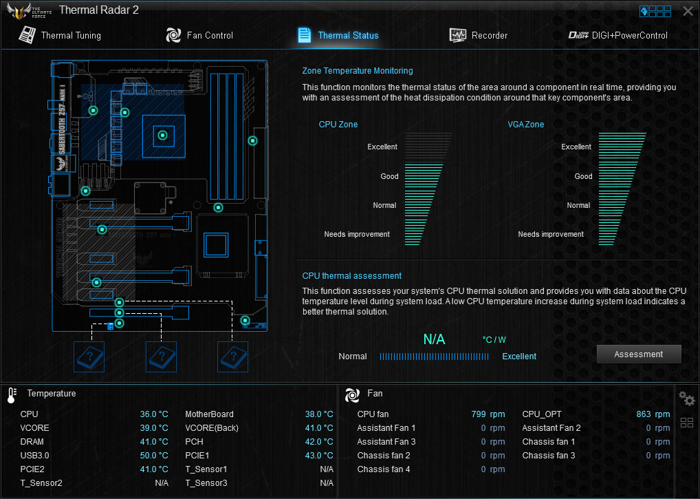Select the middle sensor dot in the blue shaded area

point(125,113)
